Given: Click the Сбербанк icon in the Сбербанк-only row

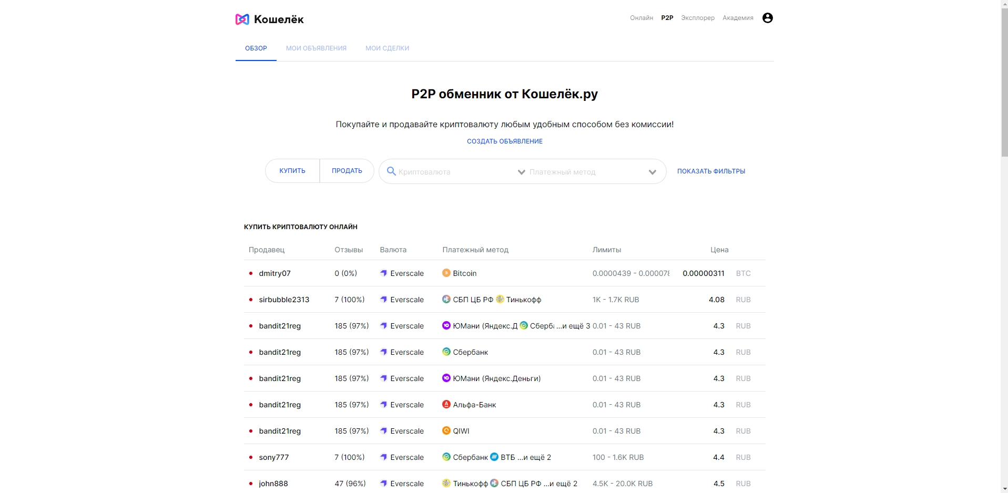Looking at the screenshot, I should point(446,352).
